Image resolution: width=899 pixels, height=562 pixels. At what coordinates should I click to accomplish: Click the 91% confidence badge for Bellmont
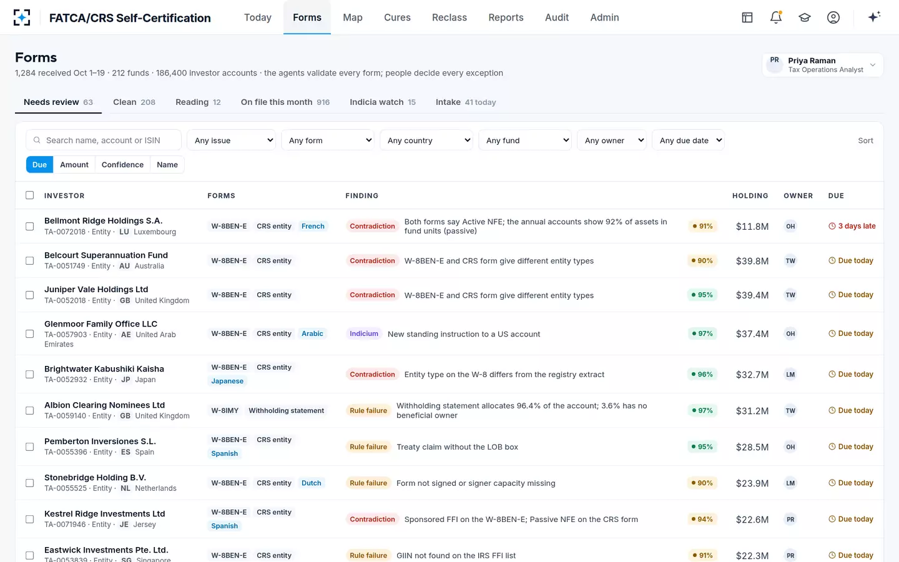[702, 226]
